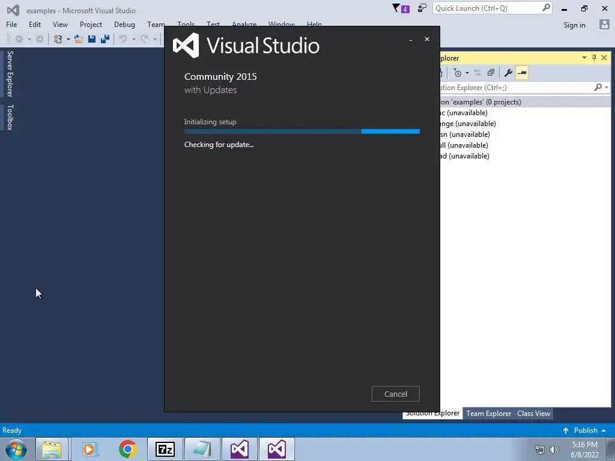Image resolution: width=615 pixels, height=461 pixels.
Task: Open the File menu
Action: coord(11,24)
